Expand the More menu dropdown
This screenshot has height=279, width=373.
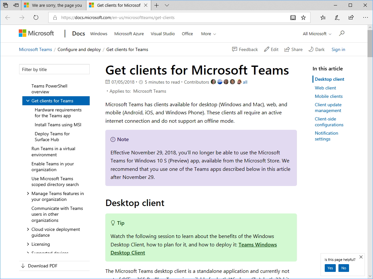pos(208,34)
